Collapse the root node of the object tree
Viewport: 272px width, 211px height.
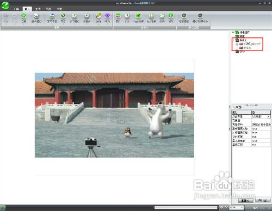233,32
